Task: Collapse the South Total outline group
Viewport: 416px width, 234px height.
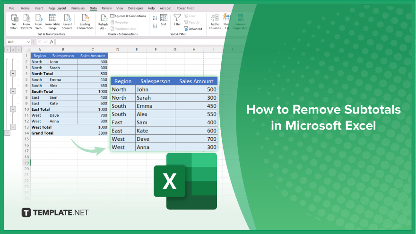Action: [13, 91]
